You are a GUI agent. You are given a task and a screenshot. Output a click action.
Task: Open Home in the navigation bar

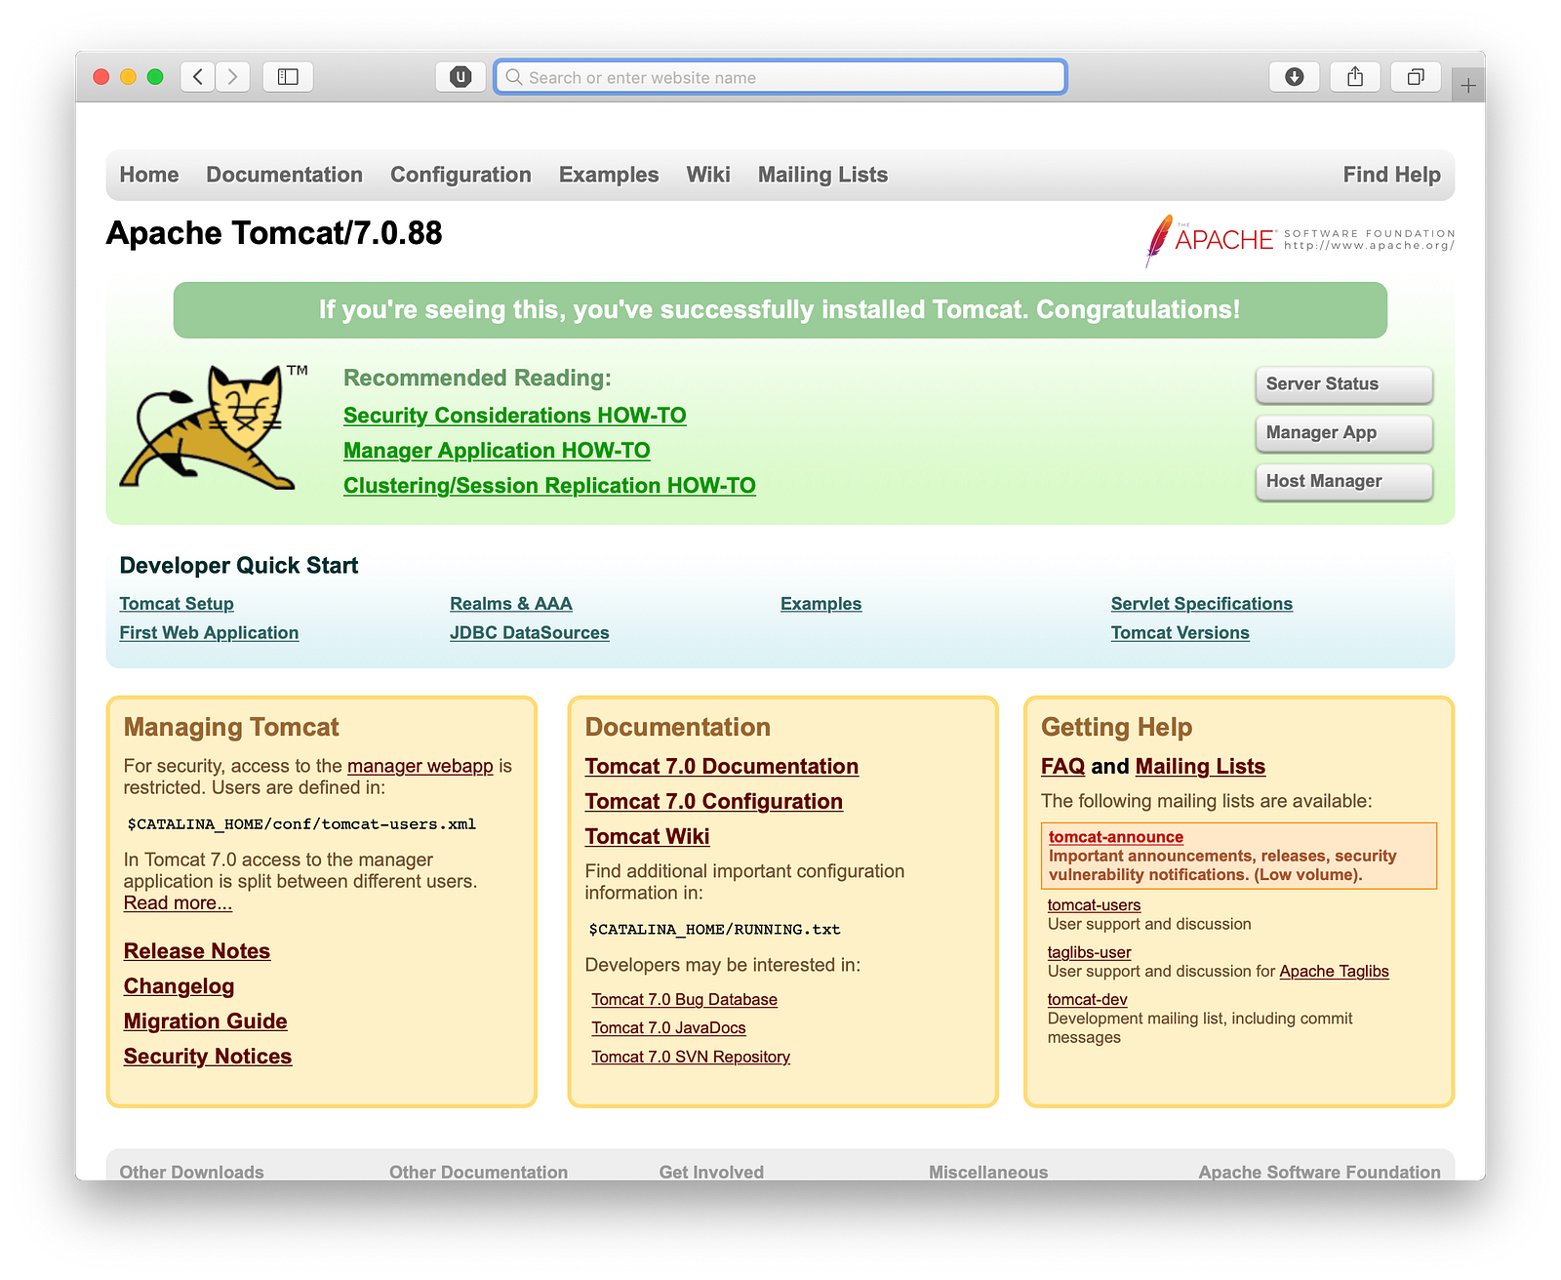(149, 175)
